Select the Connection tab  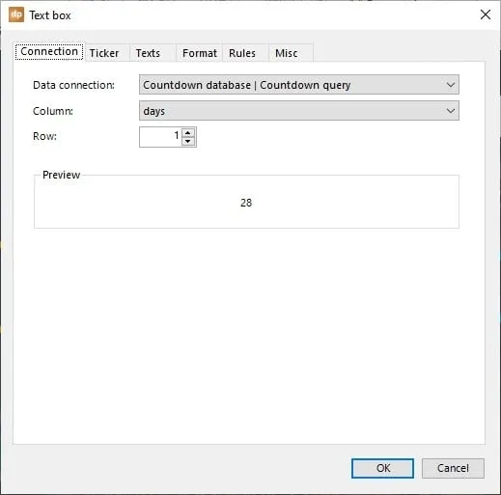49,51
